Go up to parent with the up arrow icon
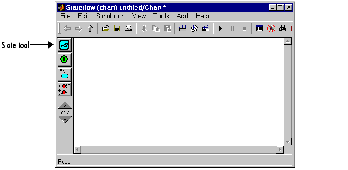 [x=90, y=29]
